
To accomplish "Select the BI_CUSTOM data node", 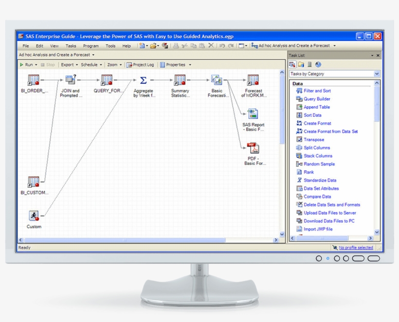I will pos(33,181).
